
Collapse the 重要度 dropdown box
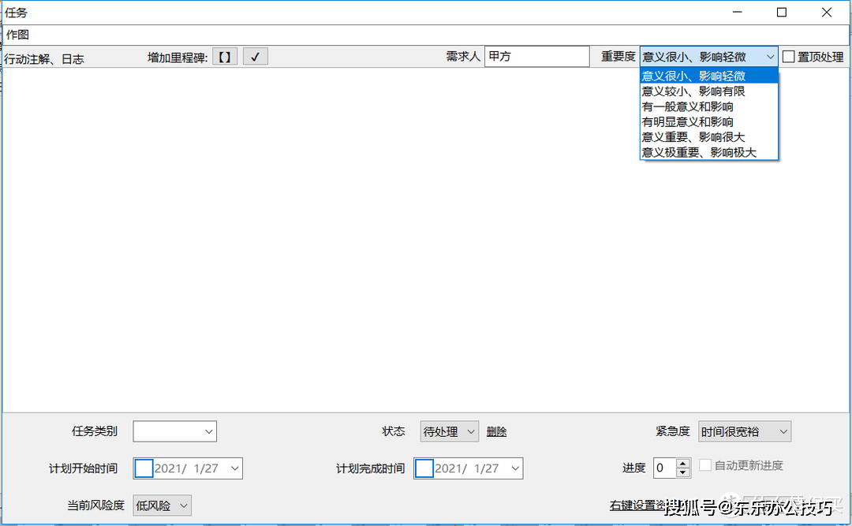click(708, 57)
